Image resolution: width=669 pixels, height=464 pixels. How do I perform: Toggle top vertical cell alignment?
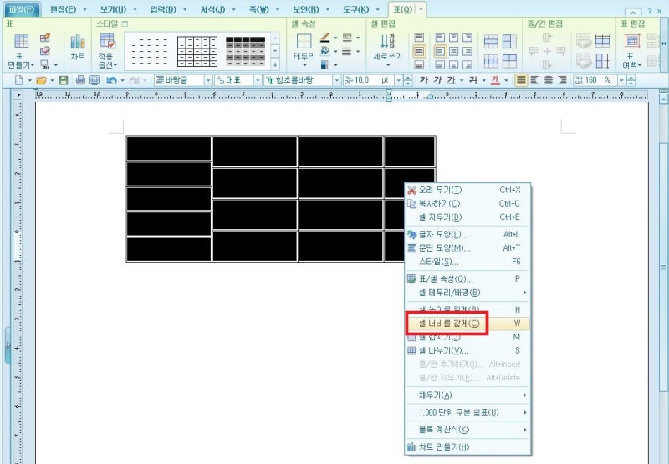click(420, 38)
